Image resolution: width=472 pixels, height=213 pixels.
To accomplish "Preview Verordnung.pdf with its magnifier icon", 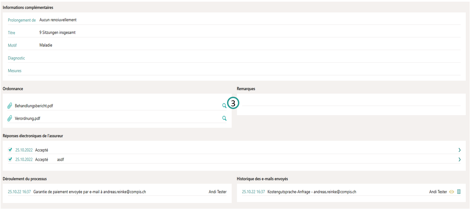I will pyautogui.click(x=224, y=118).
